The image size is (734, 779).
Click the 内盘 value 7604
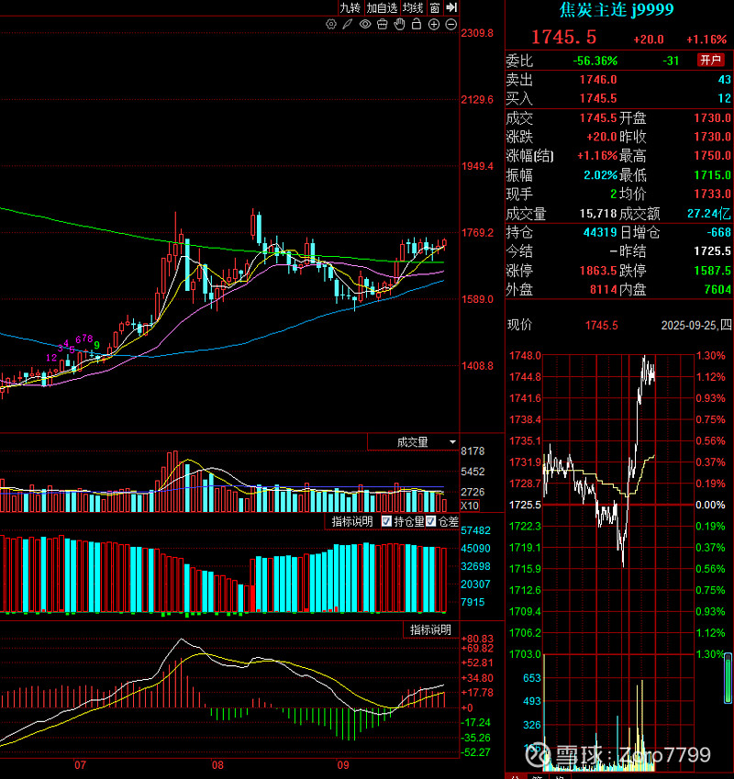[x=717, y=290]
